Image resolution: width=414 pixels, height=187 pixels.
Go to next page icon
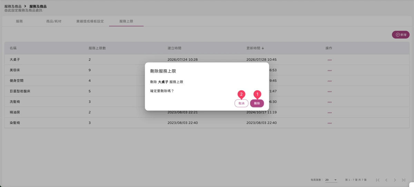(395, 180)
